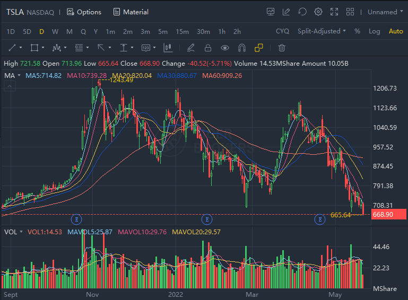The height and width of the screenshot is (300, 408).
Task: Click the Material button
Action: pyautogui.click(x=131, y=12)
